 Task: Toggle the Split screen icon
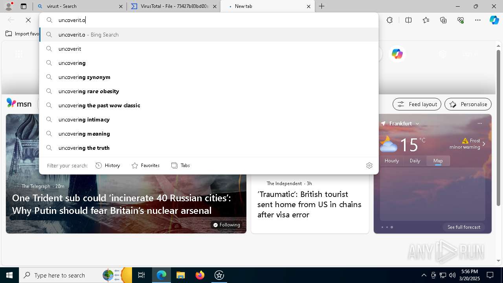point(408,20)
